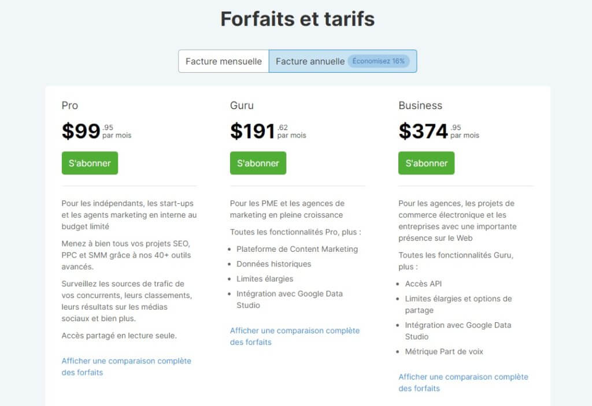Click the $374 monthly price

click(423, 131)
